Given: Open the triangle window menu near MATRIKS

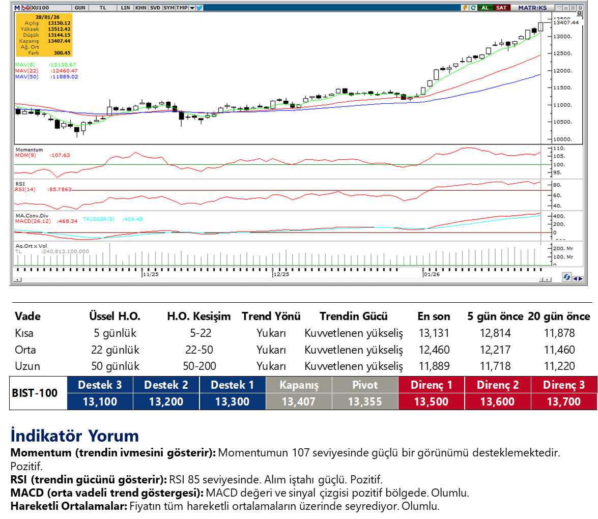Looking at the screenshot, I should click(560, 8).
